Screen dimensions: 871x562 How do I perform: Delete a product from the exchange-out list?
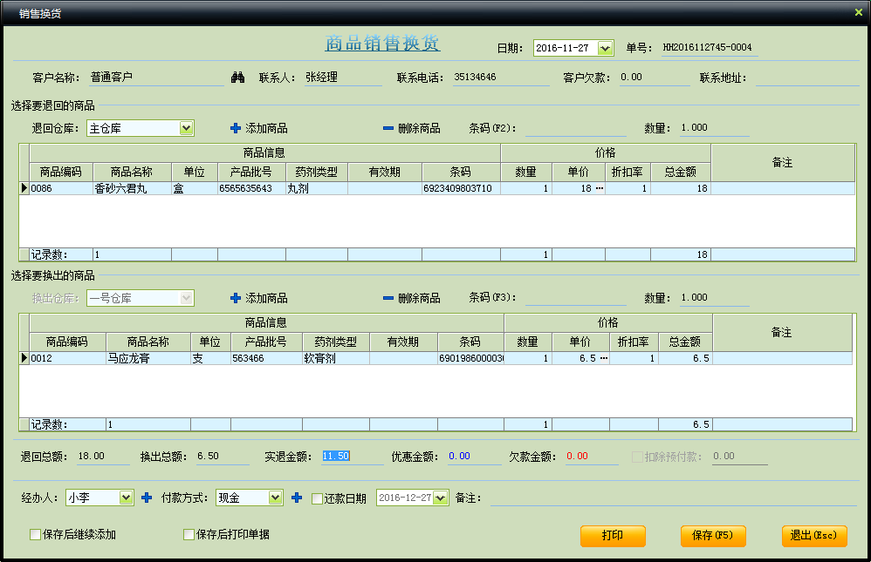pyautogui.click(x=412, y=298)
